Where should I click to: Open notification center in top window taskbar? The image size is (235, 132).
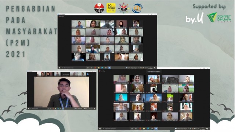coord(155,68)
